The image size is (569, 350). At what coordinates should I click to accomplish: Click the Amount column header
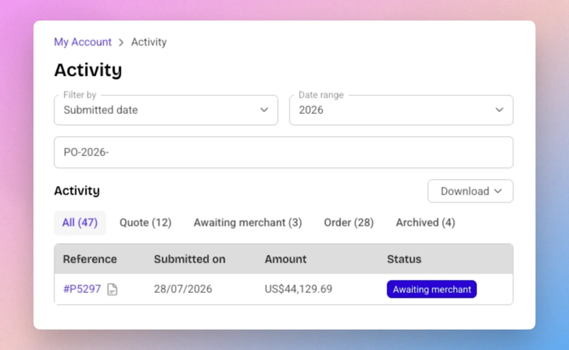(286, 259)
